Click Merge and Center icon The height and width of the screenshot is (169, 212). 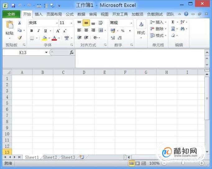click(x=101, y=30)
